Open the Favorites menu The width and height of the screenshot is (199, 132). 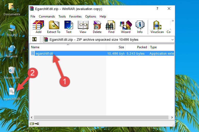75,16
